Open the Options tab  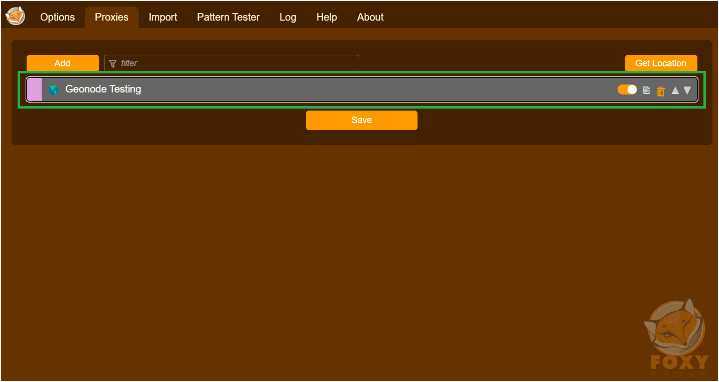coord(57,17)
